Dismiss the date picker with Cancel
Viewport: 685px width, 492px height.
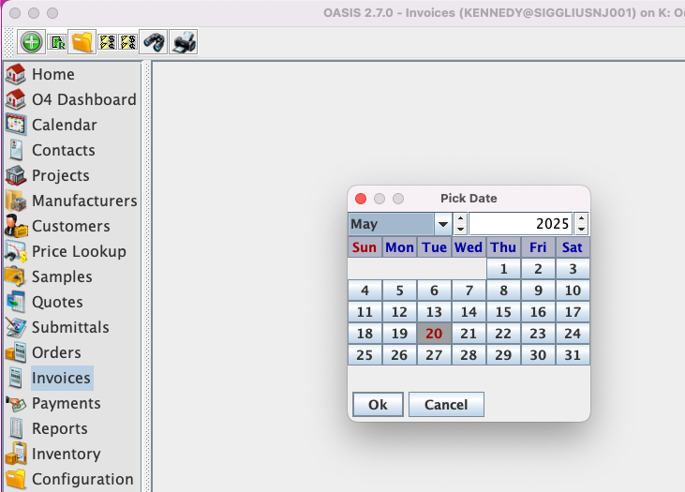446,405
